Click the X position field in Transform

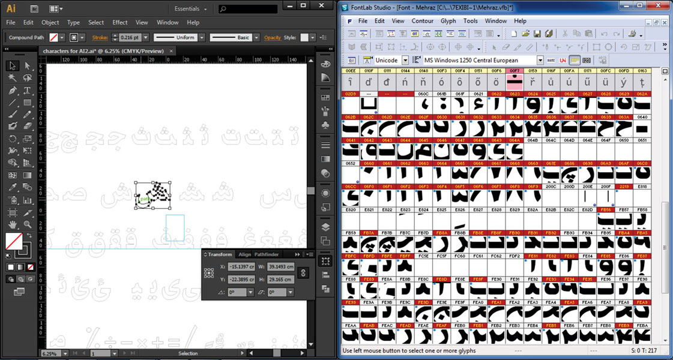coord(241,266)
